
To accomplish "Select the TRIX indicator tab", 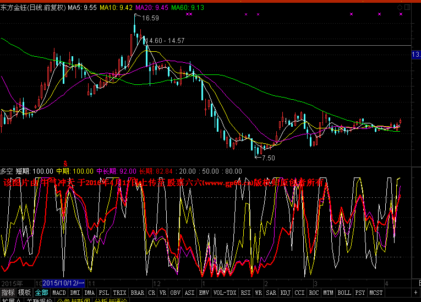I will 119,292.
